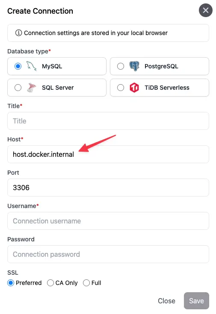The width and height of the screenshot is (216, 314).
Task: Select the TiDB Serverless radio button
Action: (x=121, y=88)
